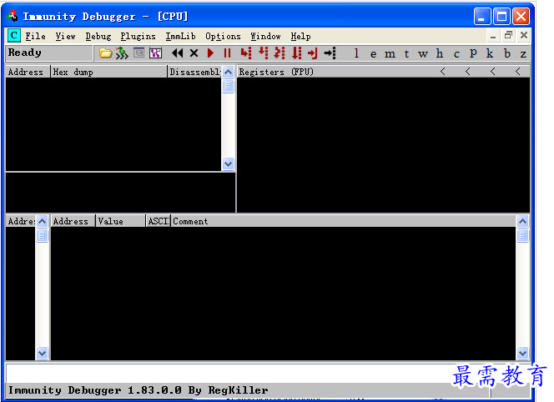The image size is (554, 402).
Task: Open the Plugins menu
Action: pyautogui.click(x=138, y=36)
